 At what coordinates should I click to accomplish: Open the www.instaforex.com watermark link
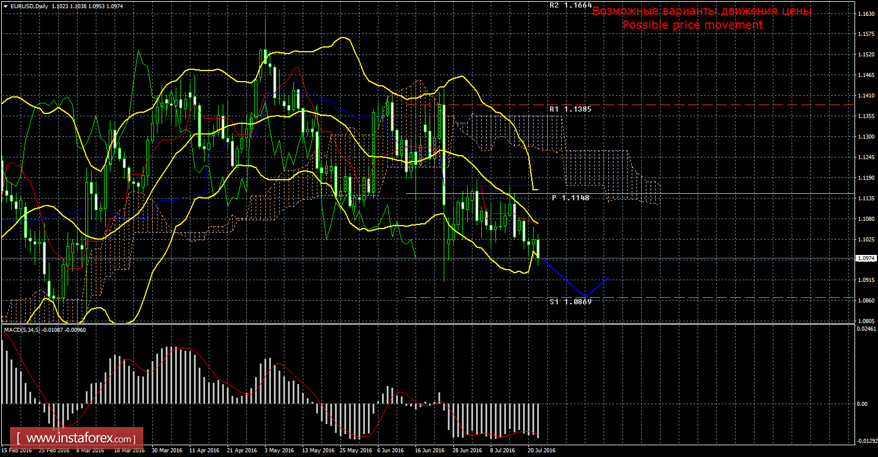click(x=79, y=438)
